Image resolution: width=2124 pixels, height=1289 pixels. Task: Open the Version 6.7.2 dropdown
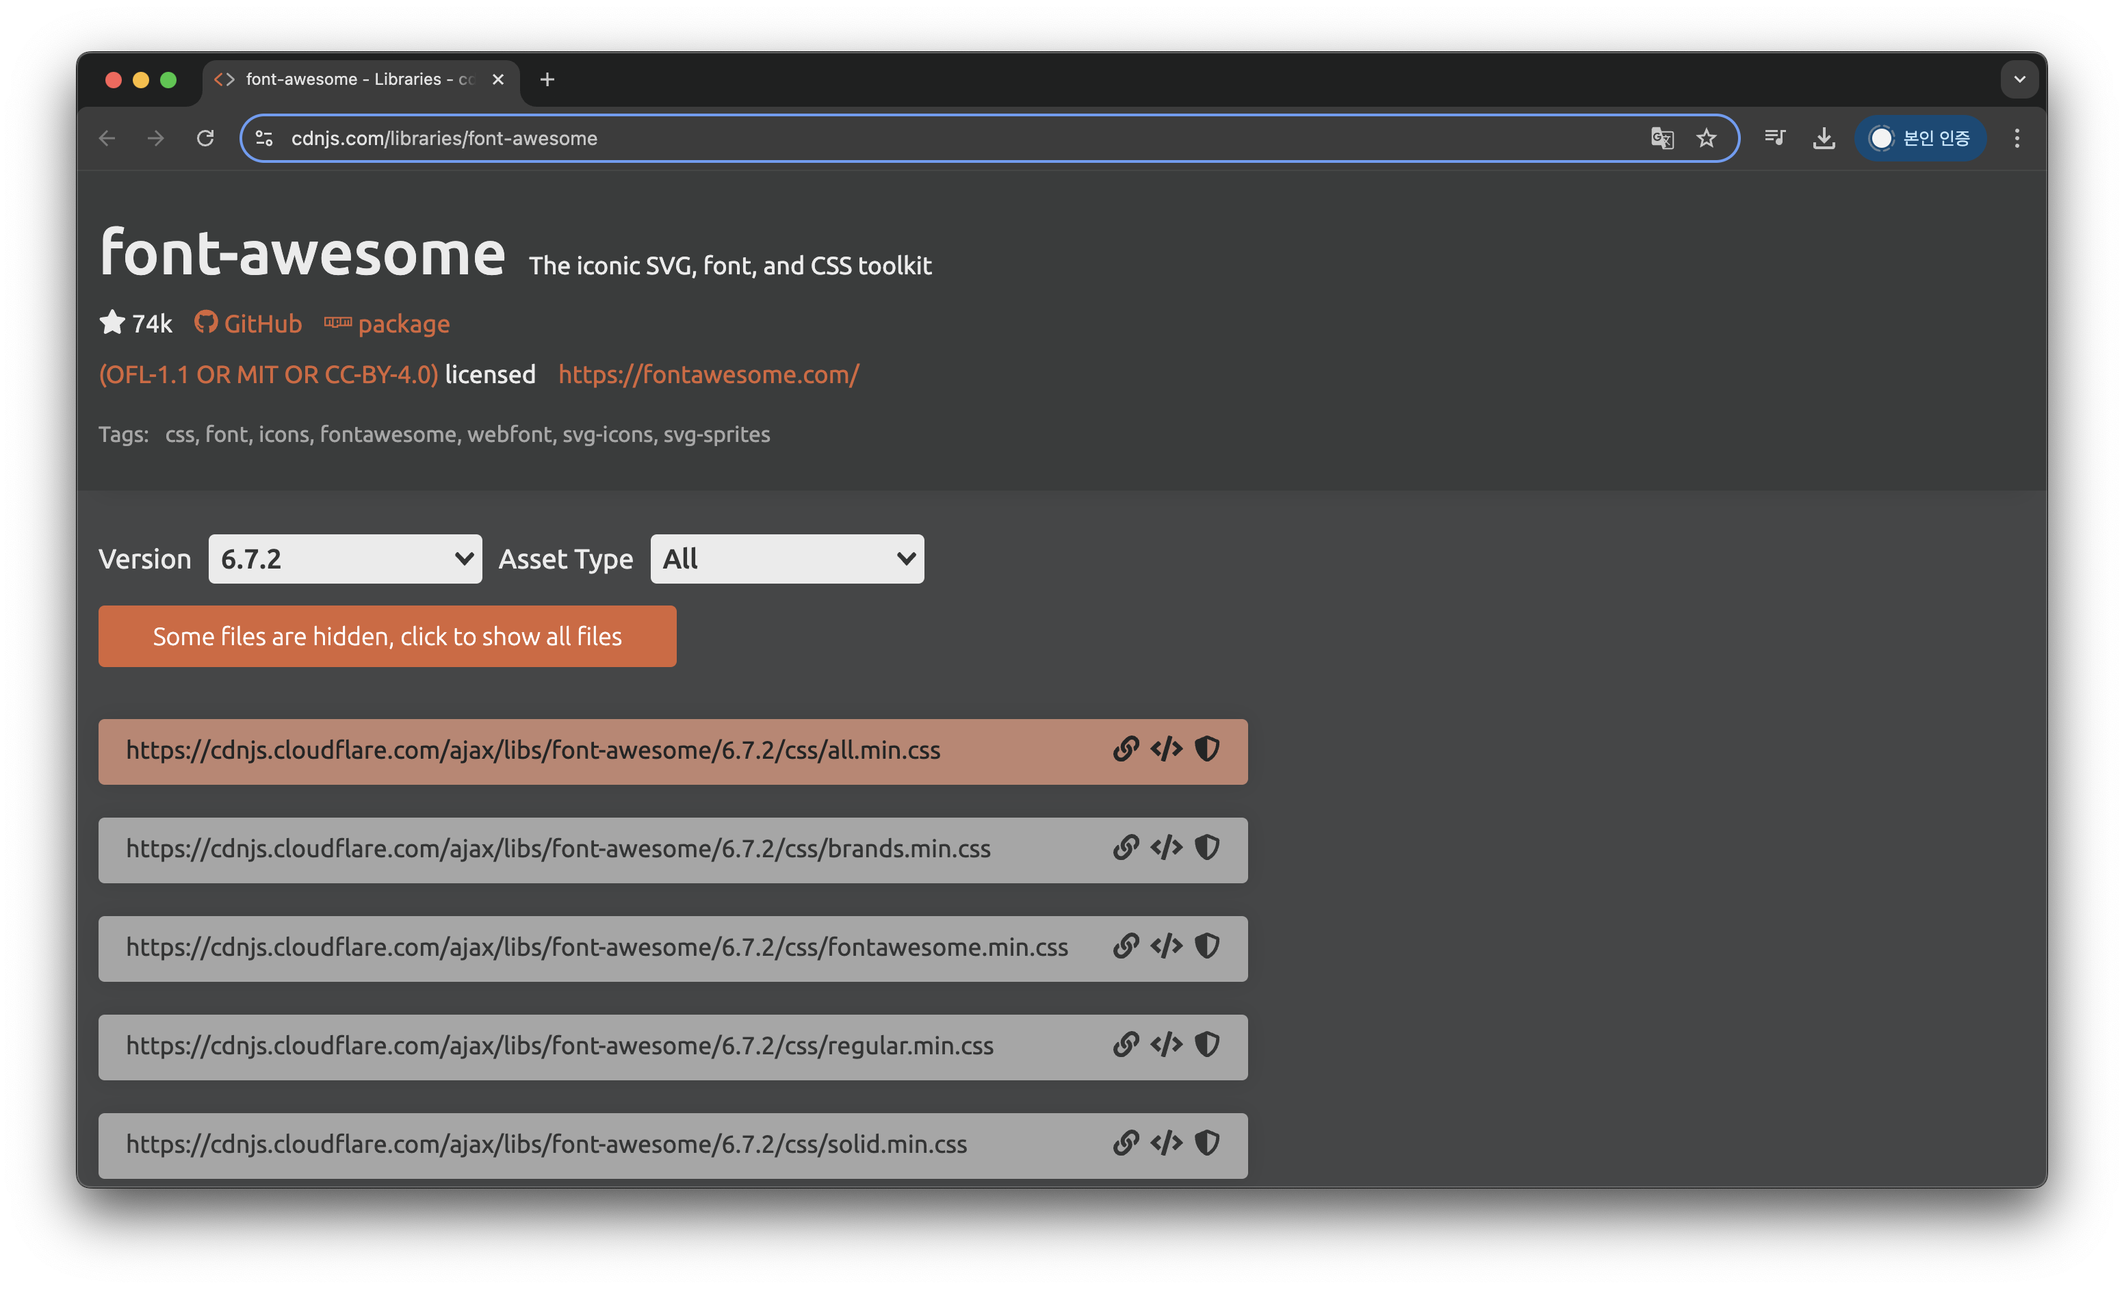pyautogui.click(x=345, y=558)
